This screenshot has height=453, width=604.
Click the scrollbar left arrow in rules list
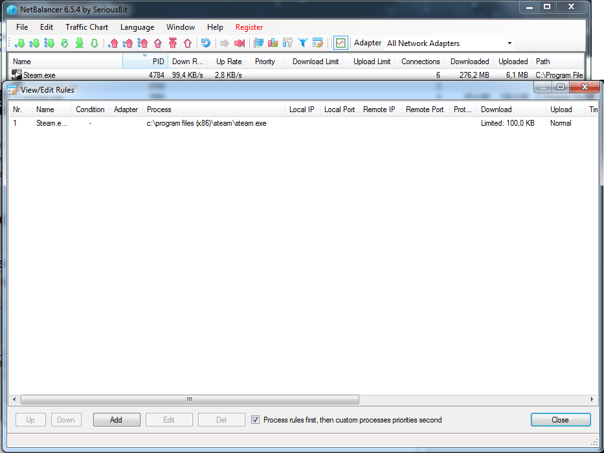tap(14, 399)
